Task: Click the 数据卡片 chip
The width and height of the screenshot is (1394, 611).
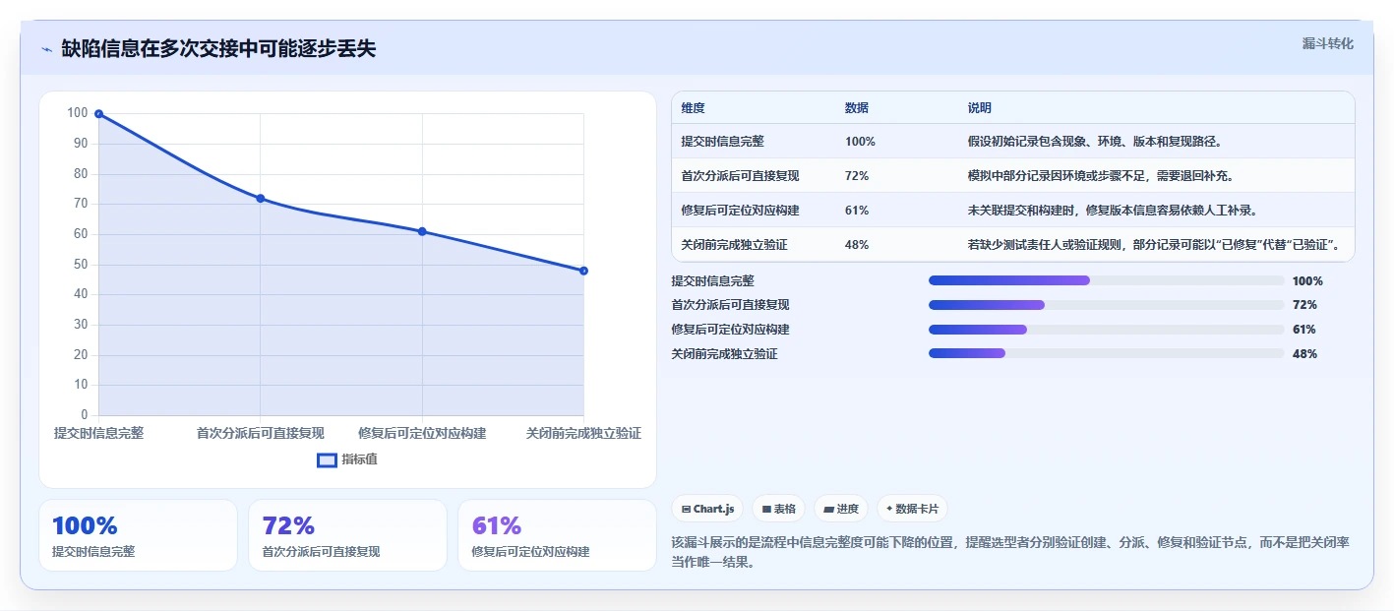Action: pyautogui.click(x=912, y=509)
